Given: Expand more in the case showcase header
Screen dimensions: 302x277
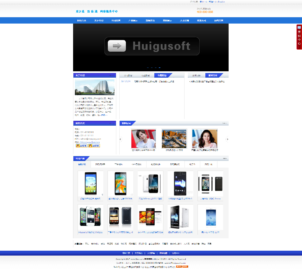Looking at the screenshot, I should [x=224, y=123].
